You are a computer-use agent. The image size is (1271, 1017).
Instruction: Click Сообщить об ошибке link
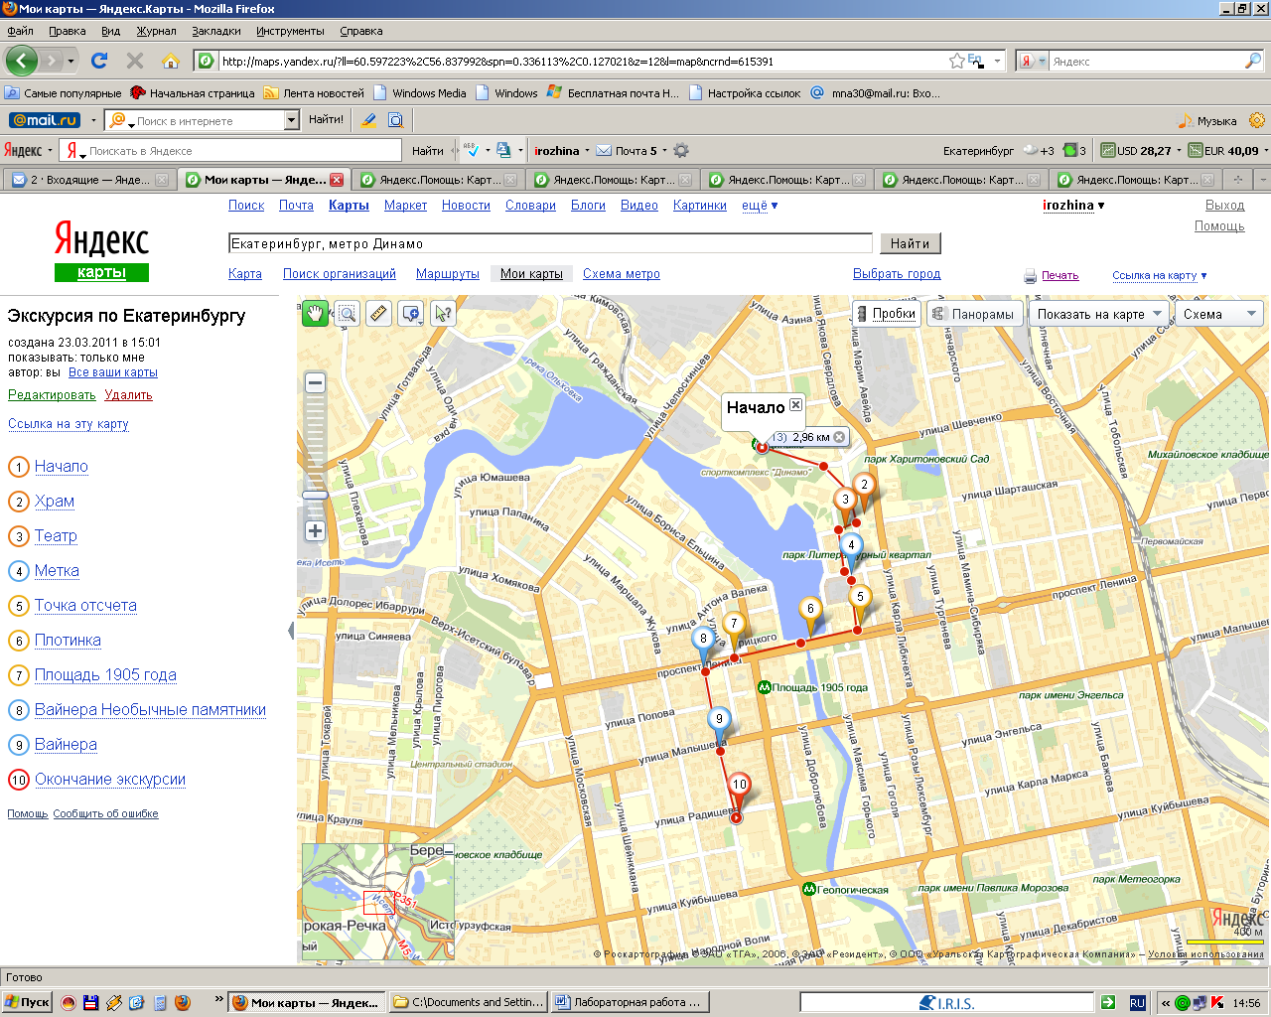(105, 813)
